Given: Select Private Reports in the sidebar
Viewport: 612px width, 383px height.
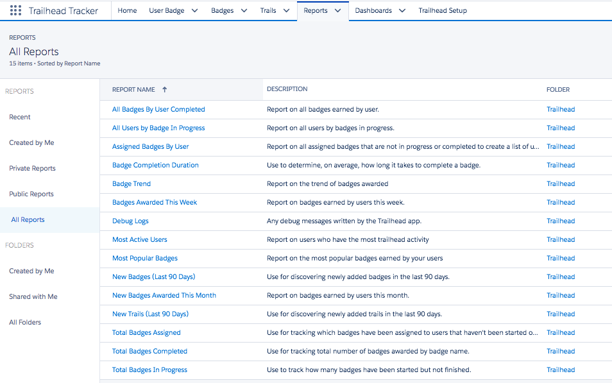Looking at the screenshot, I should coord(32,169).
